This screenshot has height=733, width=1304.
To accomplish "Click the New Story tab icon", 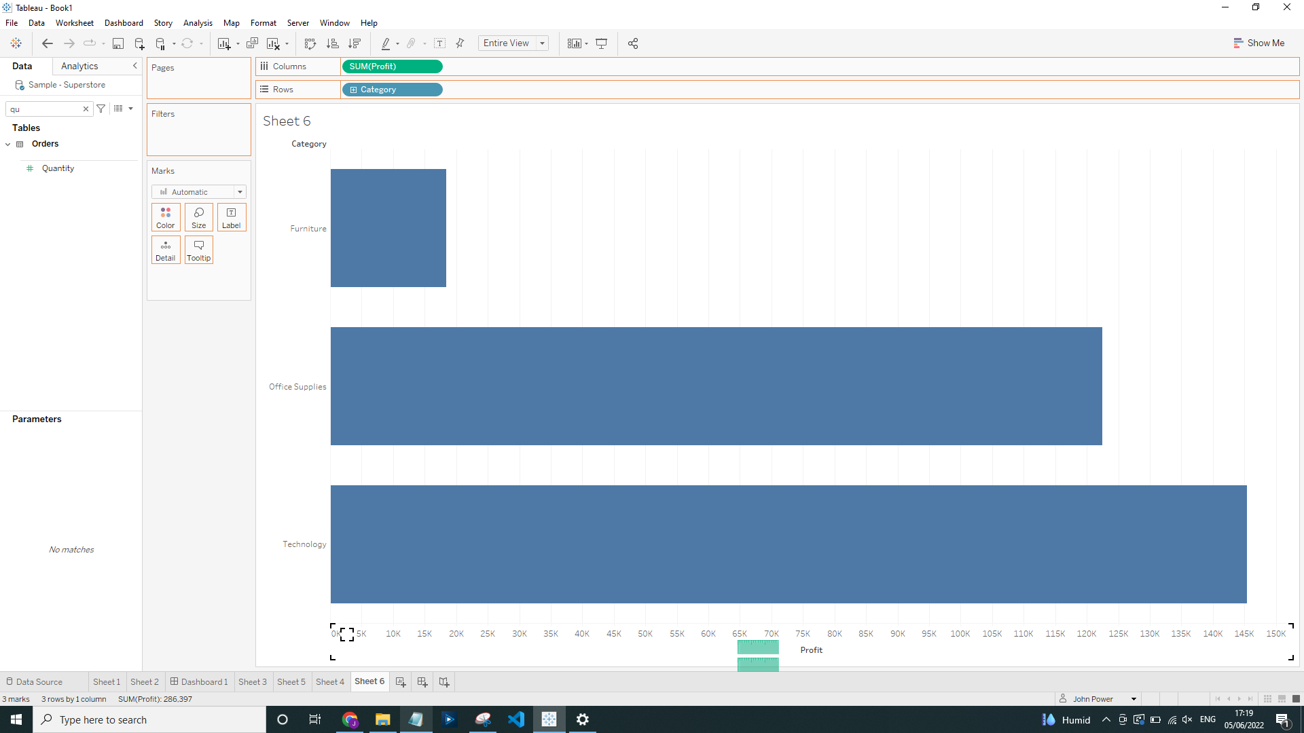I will tap(444, 682).
